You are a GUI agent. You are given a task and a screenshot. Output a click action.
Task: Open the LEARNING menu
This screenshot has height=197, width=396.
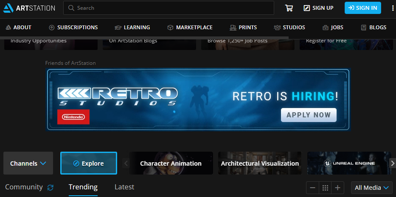point(132,28)
